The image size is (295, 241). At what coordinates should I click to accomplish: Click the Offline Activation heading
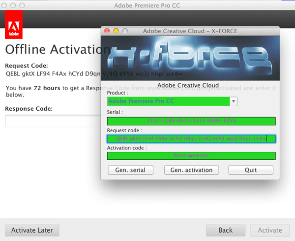[x=58, y=49]
